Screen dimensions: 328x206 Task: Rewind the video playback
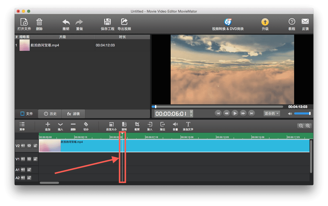[x=227, y=113]
